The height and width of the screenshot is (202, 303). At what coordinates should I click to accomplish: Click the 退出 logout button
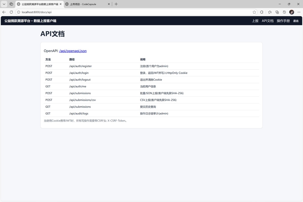point(296,21)
